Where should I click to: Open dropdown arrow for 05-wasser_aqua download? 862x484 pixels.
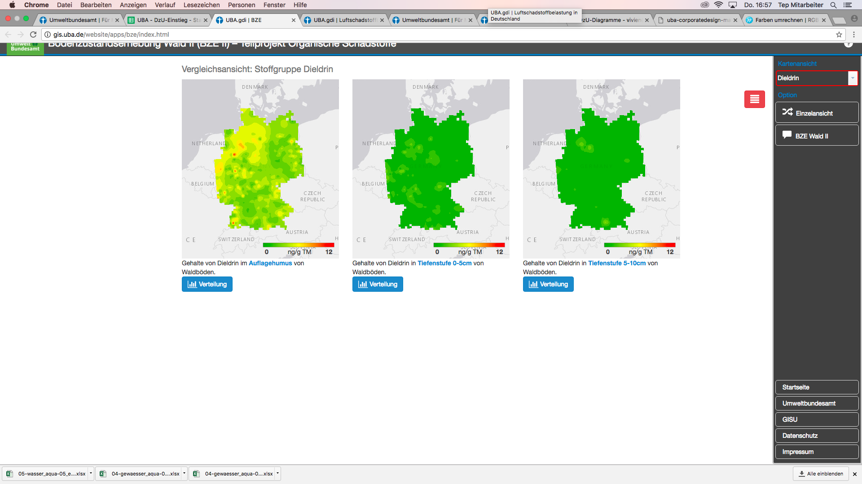[91, 473]
